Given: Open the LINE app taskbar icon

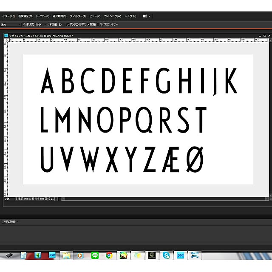Looking at the screenshot, I should (95, 255).
